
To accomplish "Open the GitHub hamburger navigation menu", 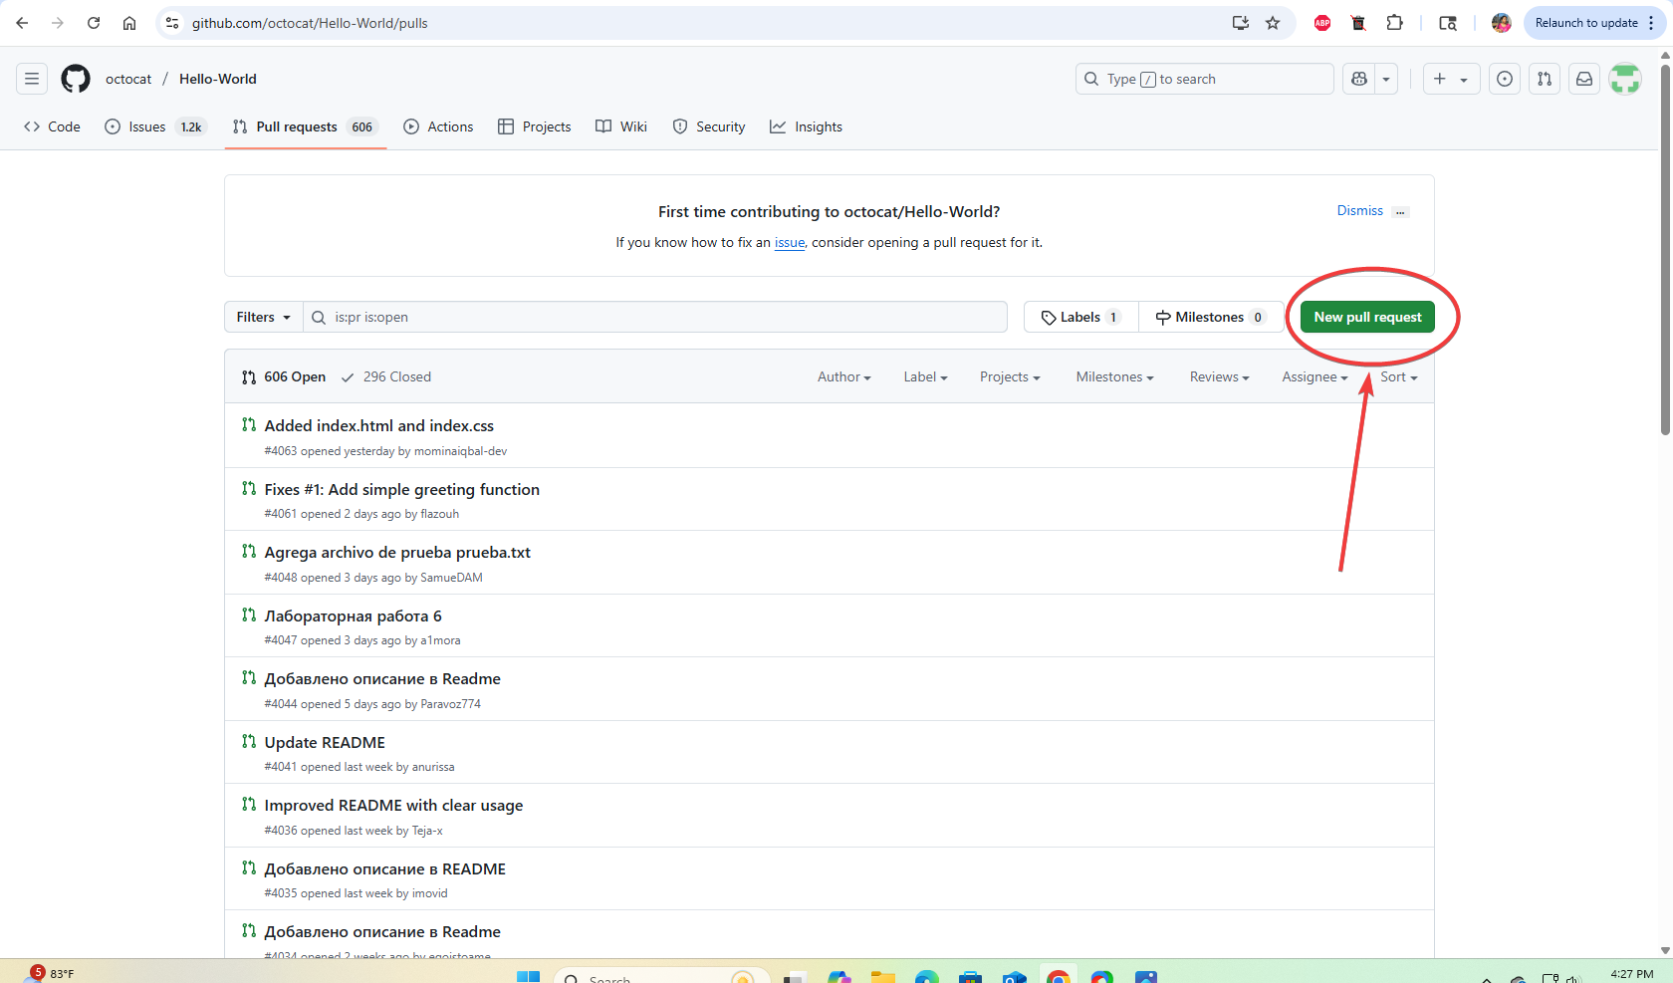I will pyautogui.click(x=32, y=79).
